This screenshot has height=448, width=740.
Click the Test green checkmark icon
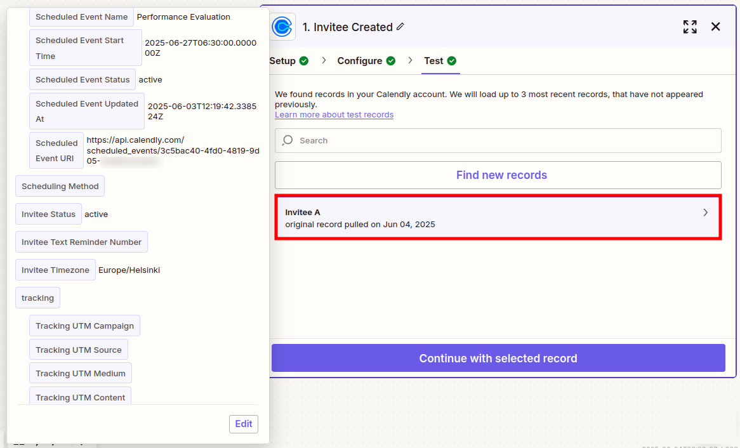(452, 61)
